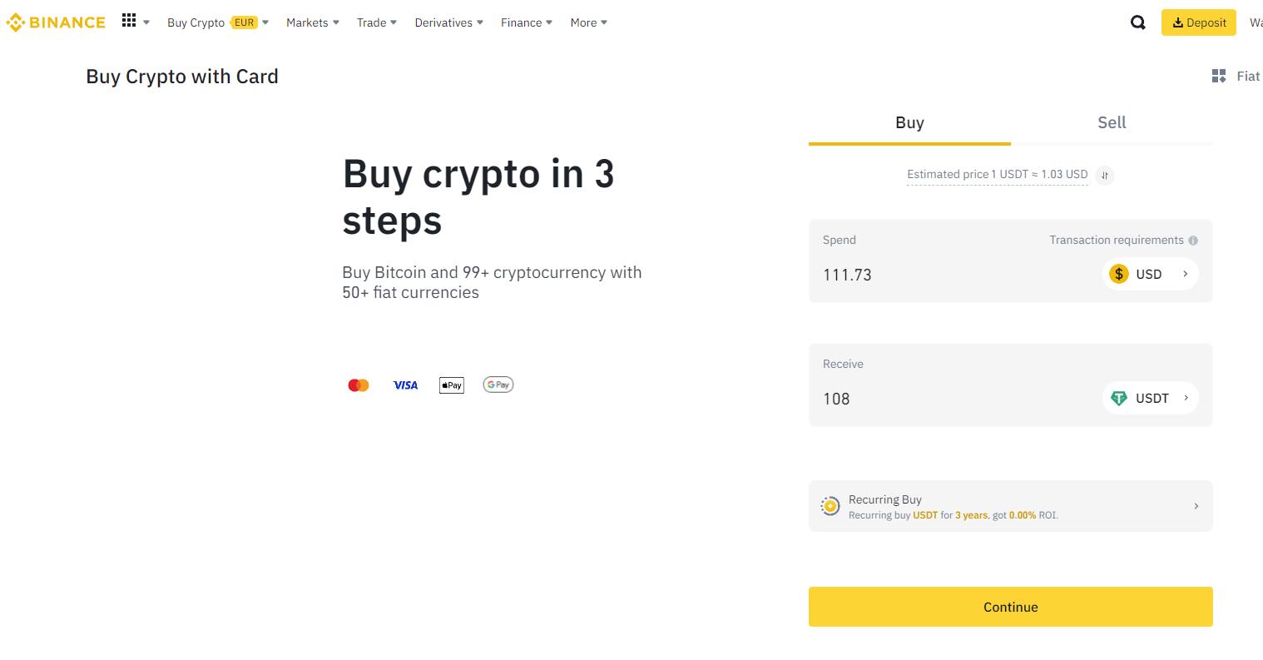Click the Google Pay icon

(498, 385)
